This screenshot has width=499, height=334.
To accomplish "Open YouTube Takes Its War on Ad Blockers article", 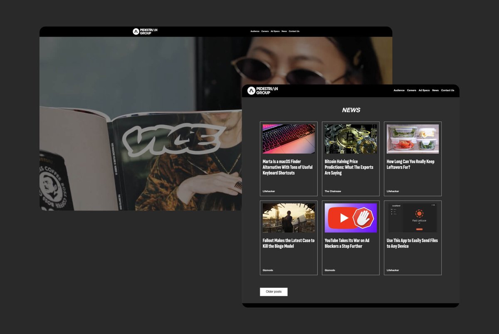I will coord(347,243).
